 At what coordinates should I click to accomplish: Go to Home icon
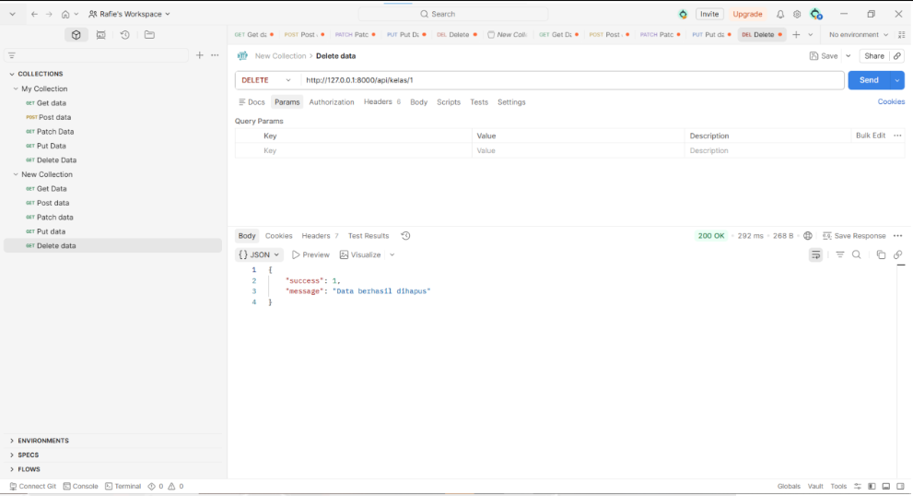[x=65, y=14]
